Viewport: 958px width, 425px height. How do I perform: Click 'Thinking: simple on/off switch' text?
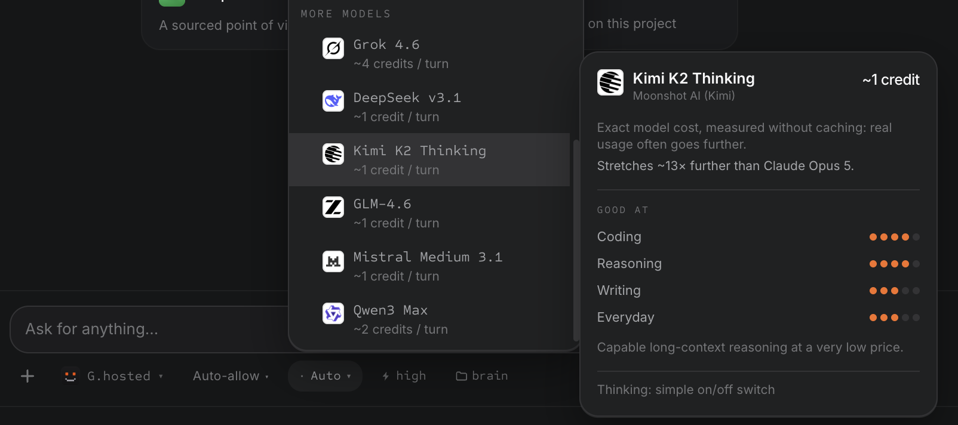coord(686,390)
